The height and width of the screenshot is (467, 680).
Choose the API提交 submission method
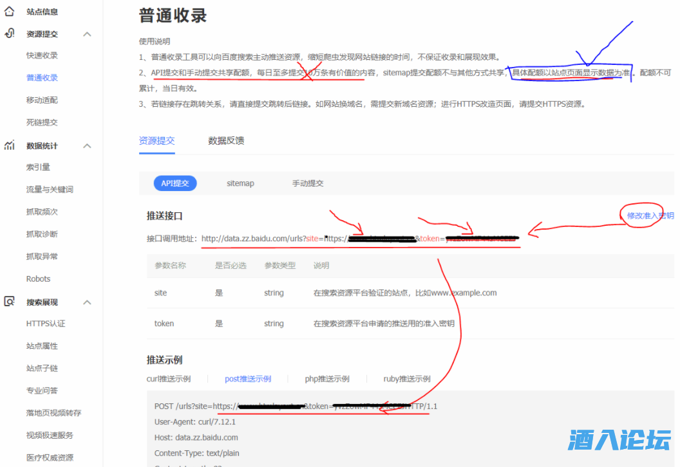point(175,183)
